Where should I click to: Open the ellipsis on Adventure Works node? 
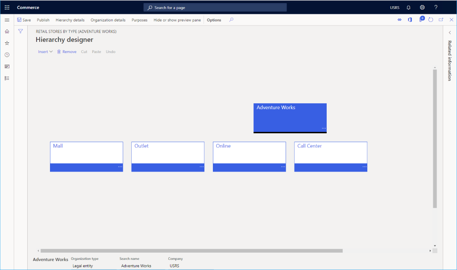click(324, 128)
